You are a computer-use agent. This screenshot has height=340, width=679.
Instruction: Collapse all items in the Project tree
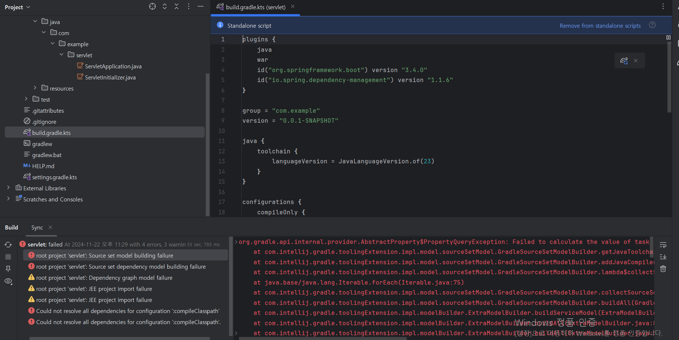coord(177,6)
